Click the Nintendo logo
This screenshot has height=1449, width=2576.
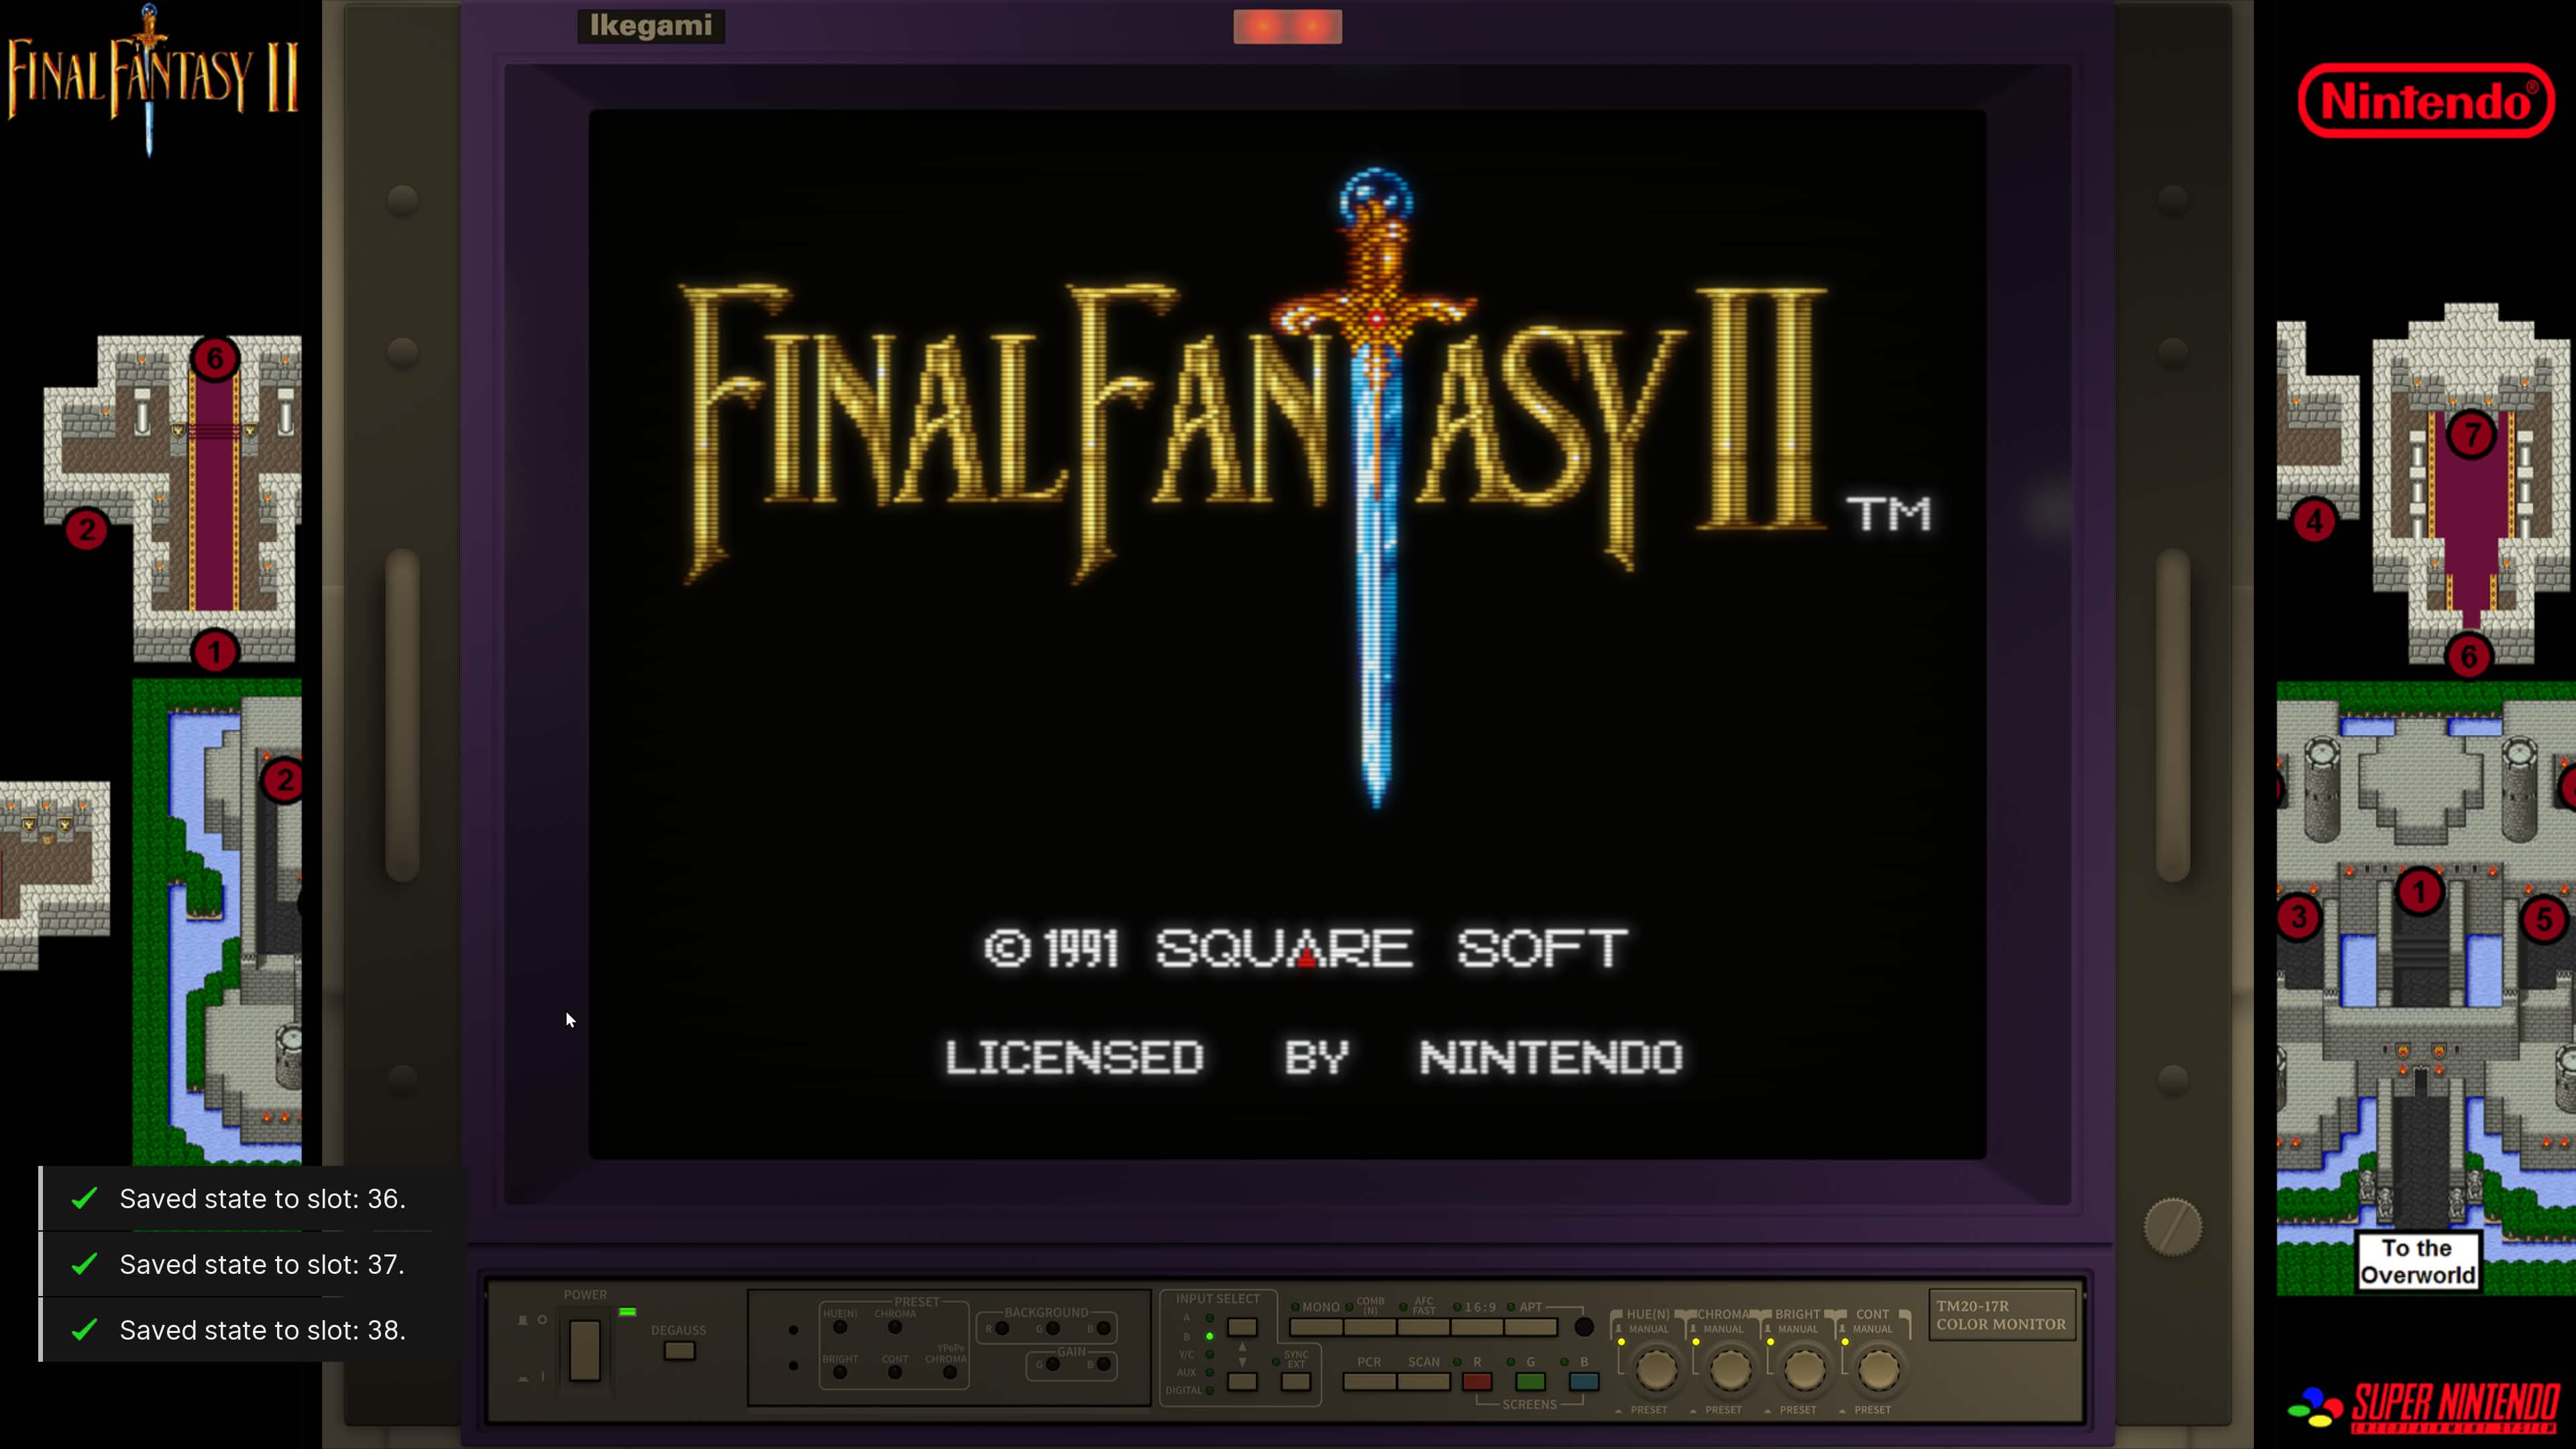point(2426,101)
